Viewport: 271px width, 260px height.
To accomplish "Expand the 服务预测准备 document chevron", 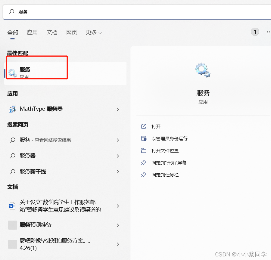I will [x=118, y=225].
